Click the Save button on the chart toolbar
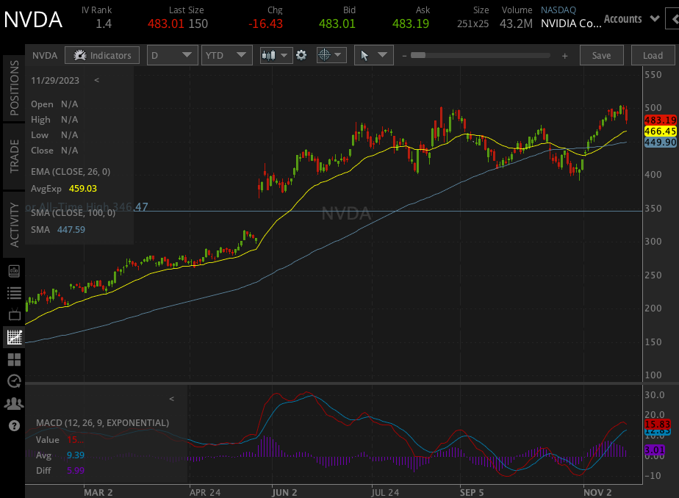679x498 pixels. click(x=601, y=54)
